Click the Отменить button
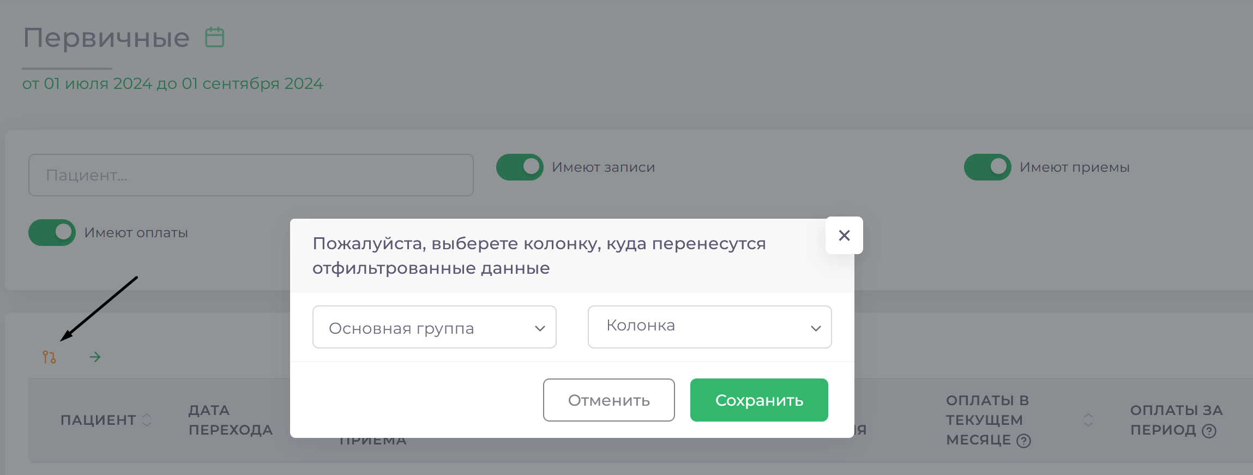 (609, 400)
